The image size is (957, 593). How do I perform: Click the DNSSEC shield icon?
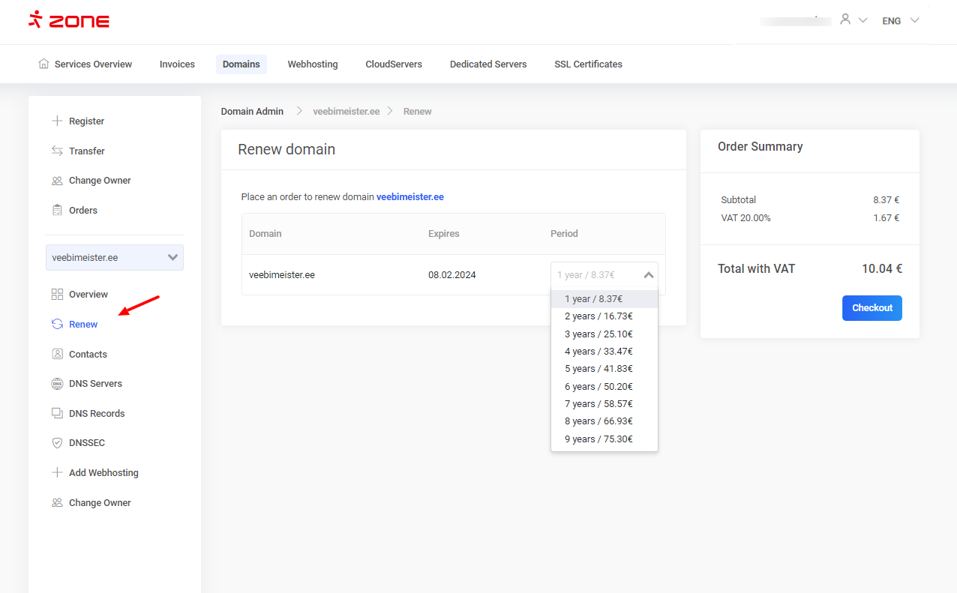(57, 443)
